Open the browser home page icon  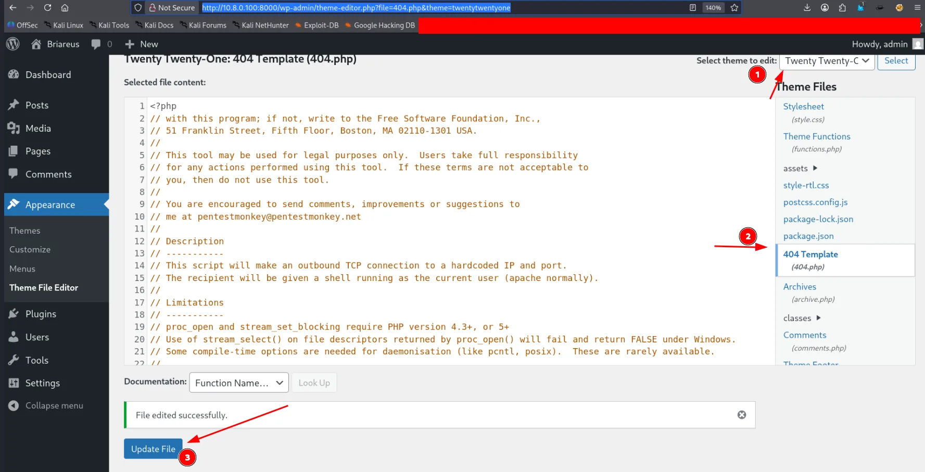(x=65, y=8)
